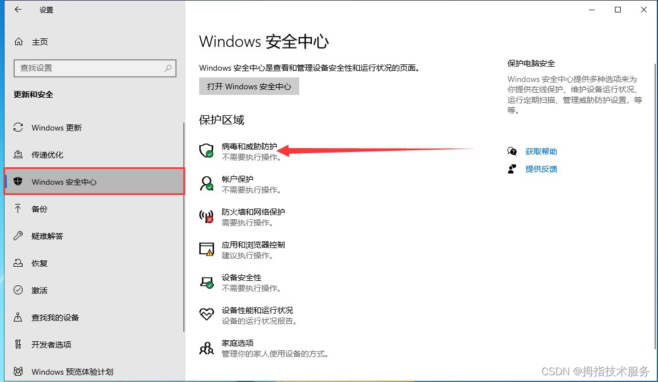Click the home icon beside 主页

19,41
